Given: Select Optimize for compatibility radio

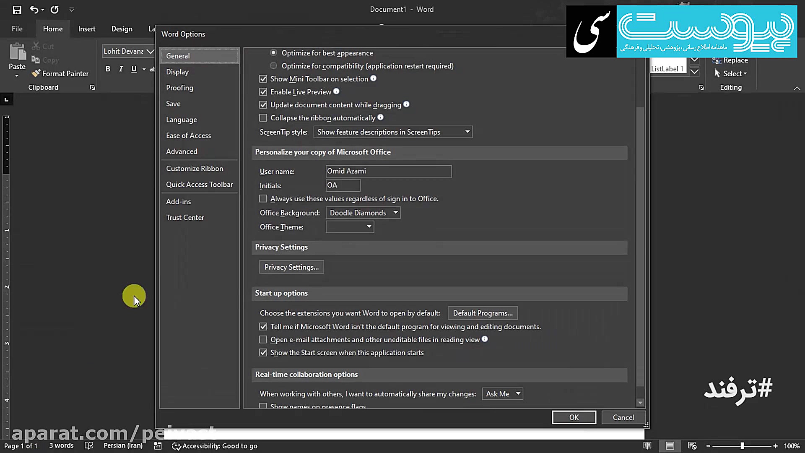Looking at the screenshot, I should 273,66.
